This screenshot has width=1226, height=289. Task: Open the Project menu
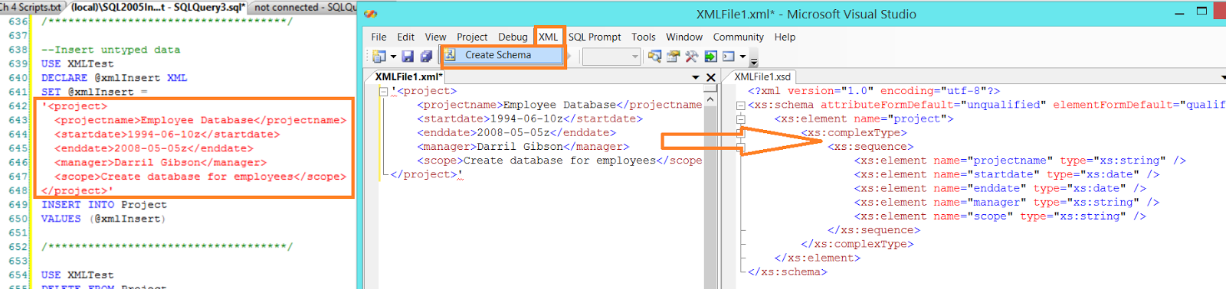[x=472, y=37]
